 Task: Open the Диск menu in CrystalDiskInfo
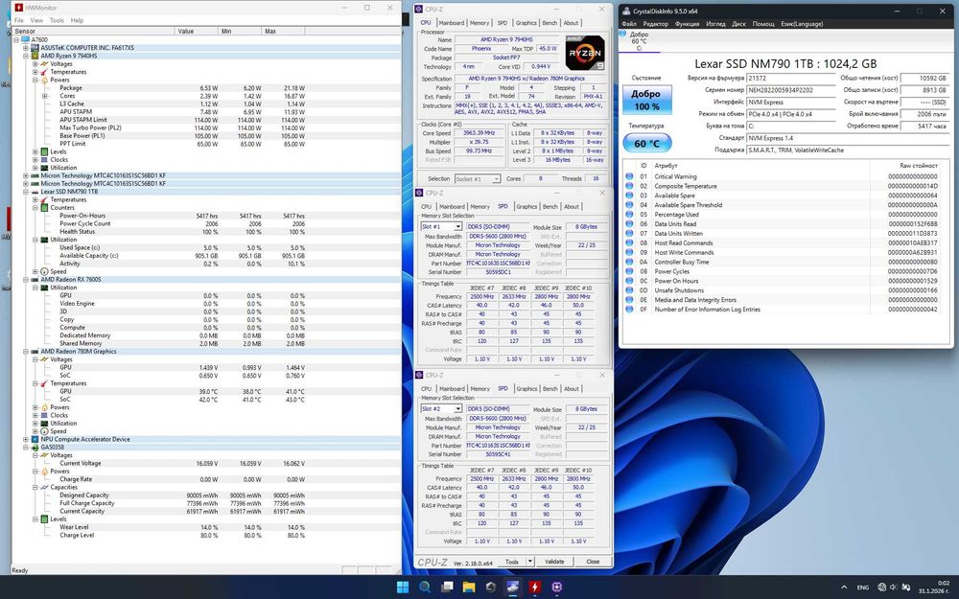[x=738, y=24]
